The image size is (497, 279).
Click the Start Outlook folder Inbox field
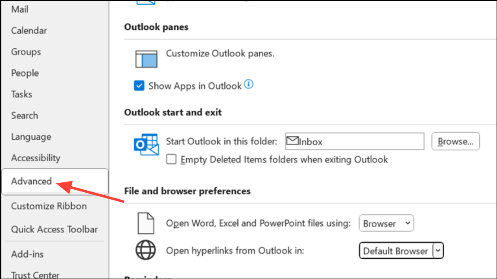click(x=355, y=141)
